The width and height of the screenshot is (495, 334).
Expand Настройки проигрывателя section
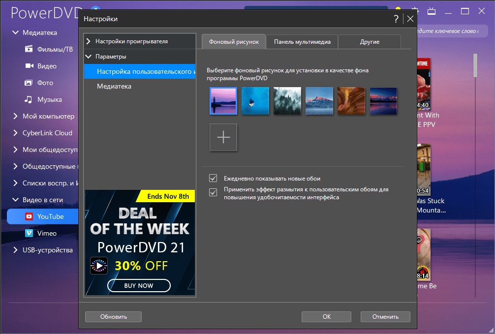point(89,41)
